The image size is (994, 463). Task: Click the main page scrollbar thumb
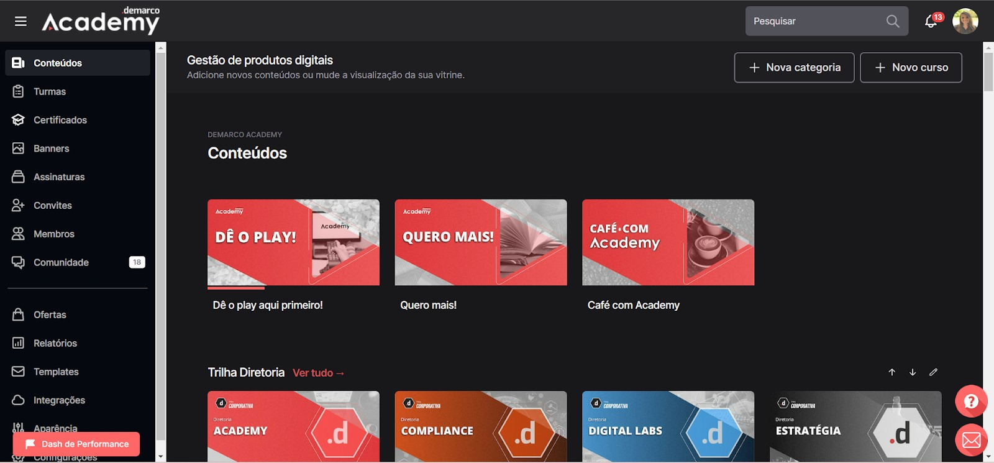coord(988,72)
